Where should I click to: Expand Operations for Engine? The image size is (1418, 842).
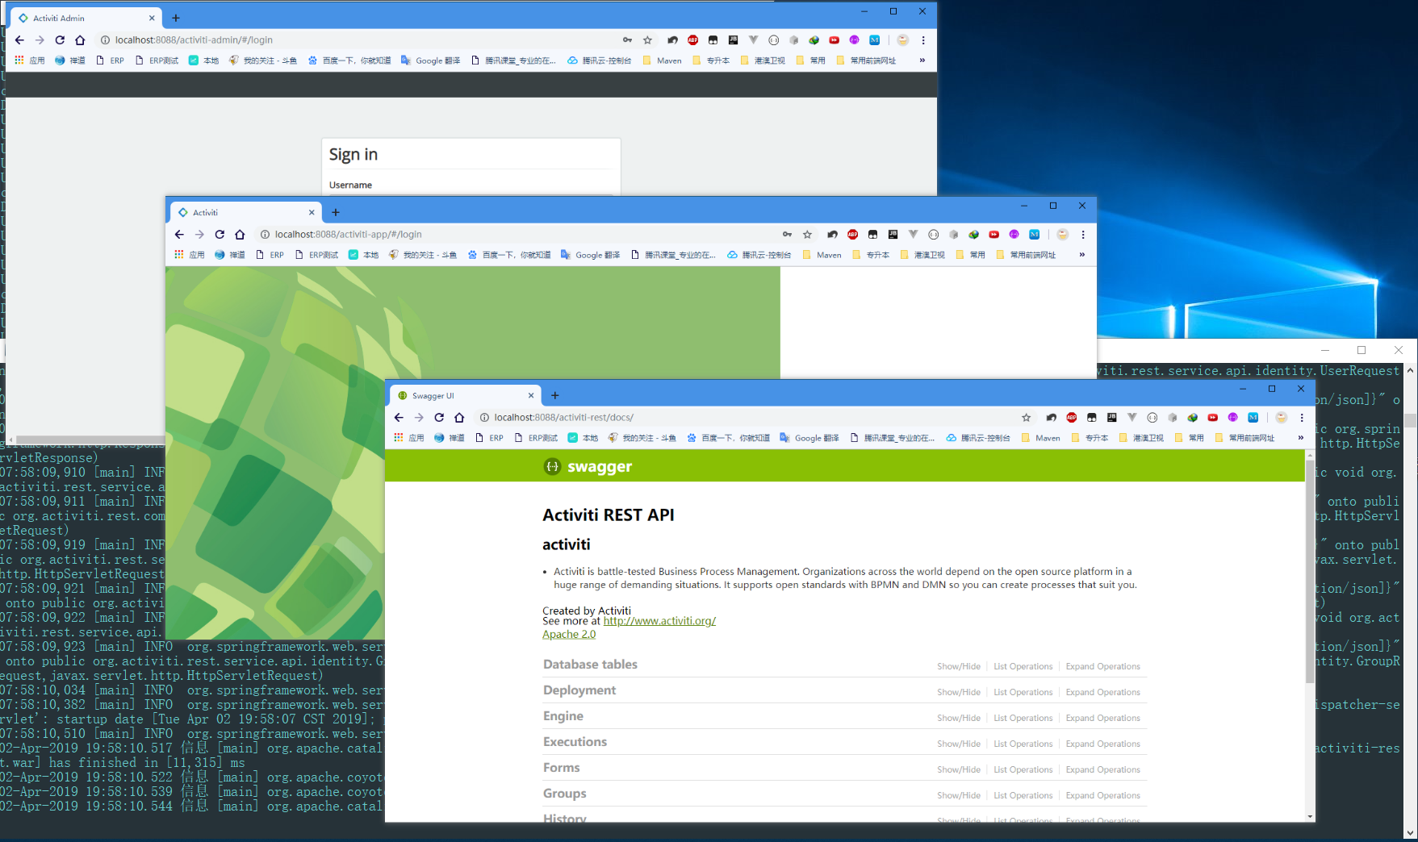[1103, 718]
